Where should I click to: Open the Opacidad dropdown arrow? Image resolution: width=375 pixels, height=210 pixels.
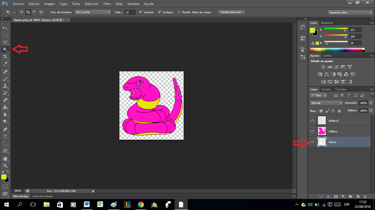(x=371, y=103)
